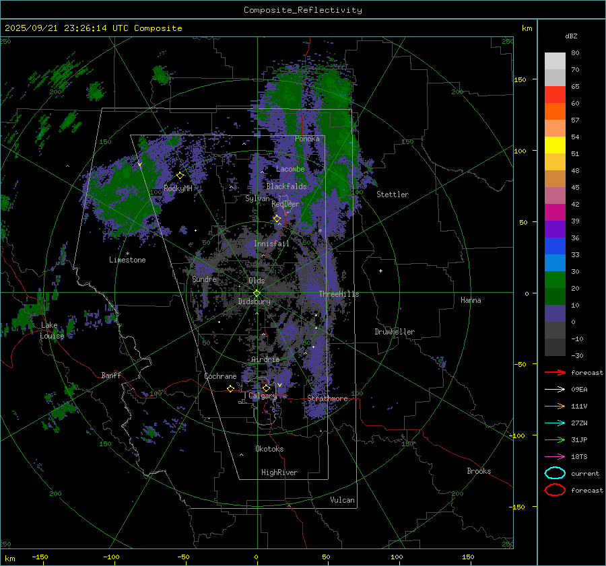The height and width of the screenshot is (566, 606).
Task: Click the green 31JP arrow icon
Action: [x=554, y=439]
